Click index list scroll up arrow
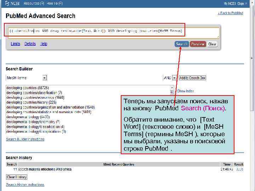The image size is (255, 191). 172,88
